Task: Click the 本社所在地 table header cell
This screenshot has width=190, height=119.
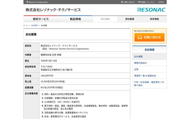Action: coord(31,68)
